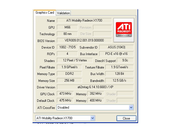The image size is (175, 131).
Task: Click Driver Version ati2mtag 6.14.10.6683 / XP
Action: coord(95,87)
